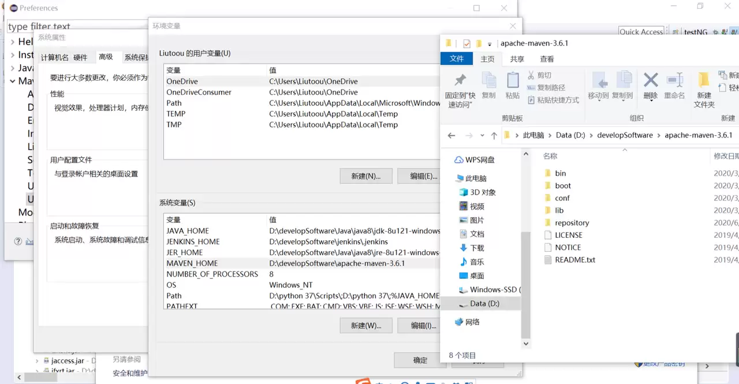The image size is (739, 384).
Task: Click Quick Access box in Eclipse
Action: pos(641,32)
